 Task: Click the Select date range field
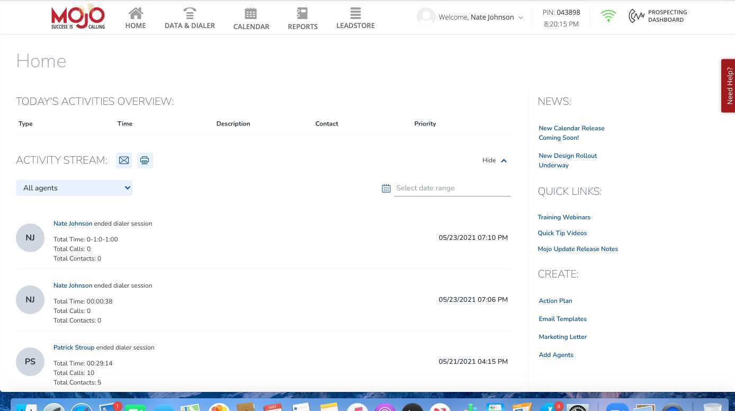tap(452, 188)
